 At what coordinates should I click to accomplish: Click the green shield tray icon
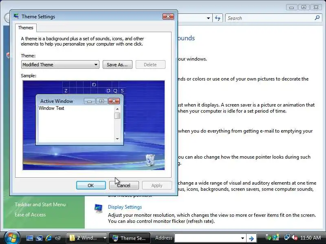click(x=269, y=237)
